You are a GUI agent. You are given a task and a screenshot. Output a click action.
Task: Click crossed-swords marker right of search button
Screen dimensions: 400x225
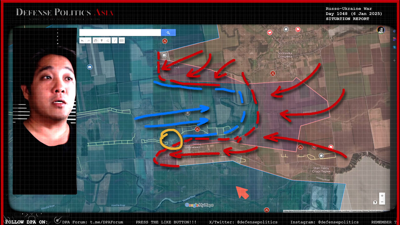tap(165, 41)
